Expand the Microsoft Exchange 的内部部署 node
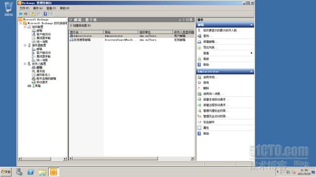 pos(21,23)
